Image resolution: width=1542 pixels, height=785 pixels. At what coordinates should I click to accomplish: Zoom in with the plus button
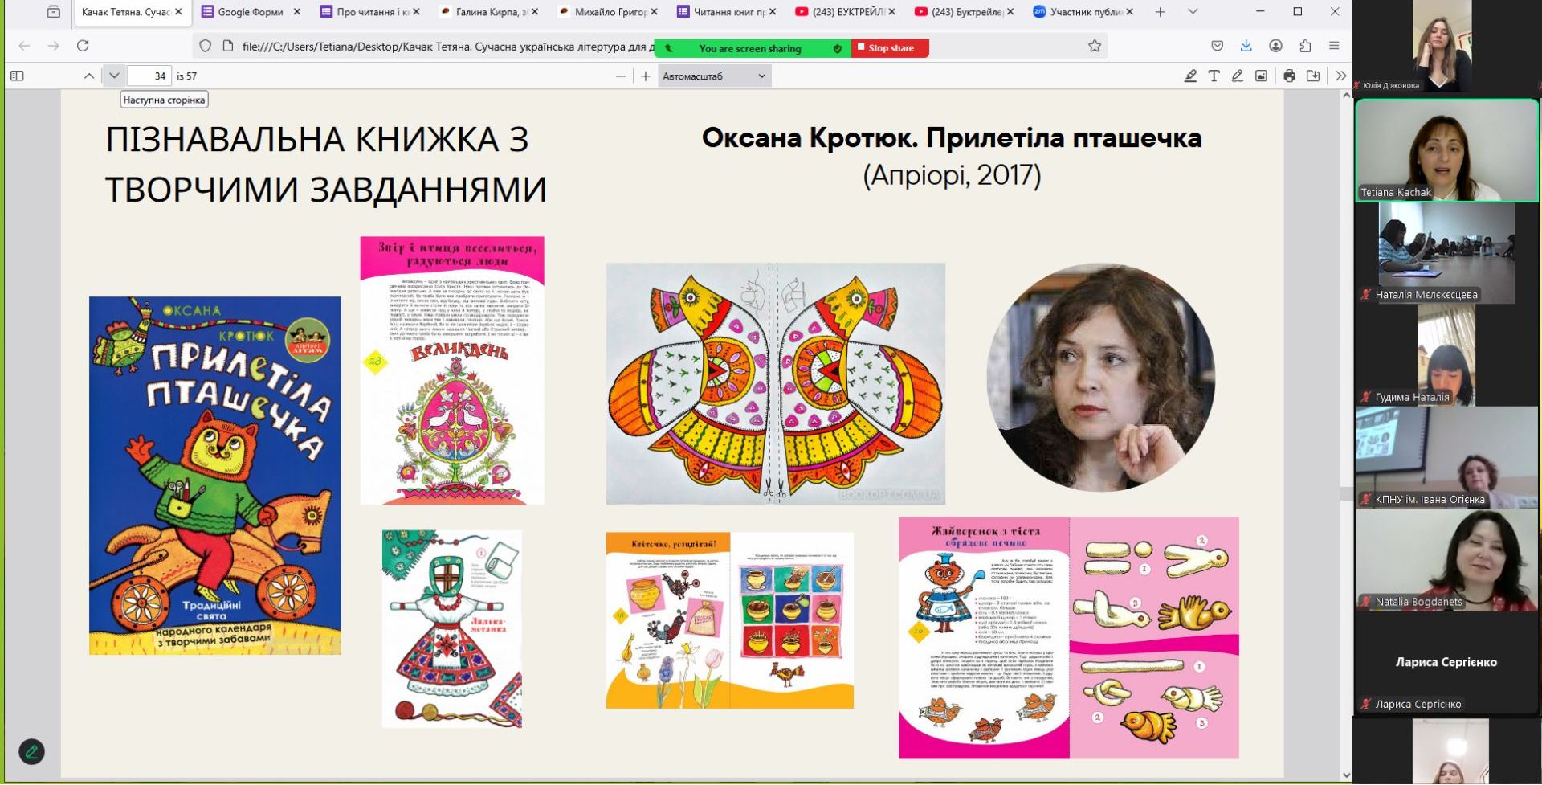click(x=646, y=76)
